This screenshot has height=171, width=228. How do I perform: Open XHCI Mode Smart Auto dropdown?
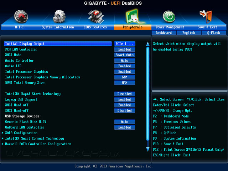124,55
